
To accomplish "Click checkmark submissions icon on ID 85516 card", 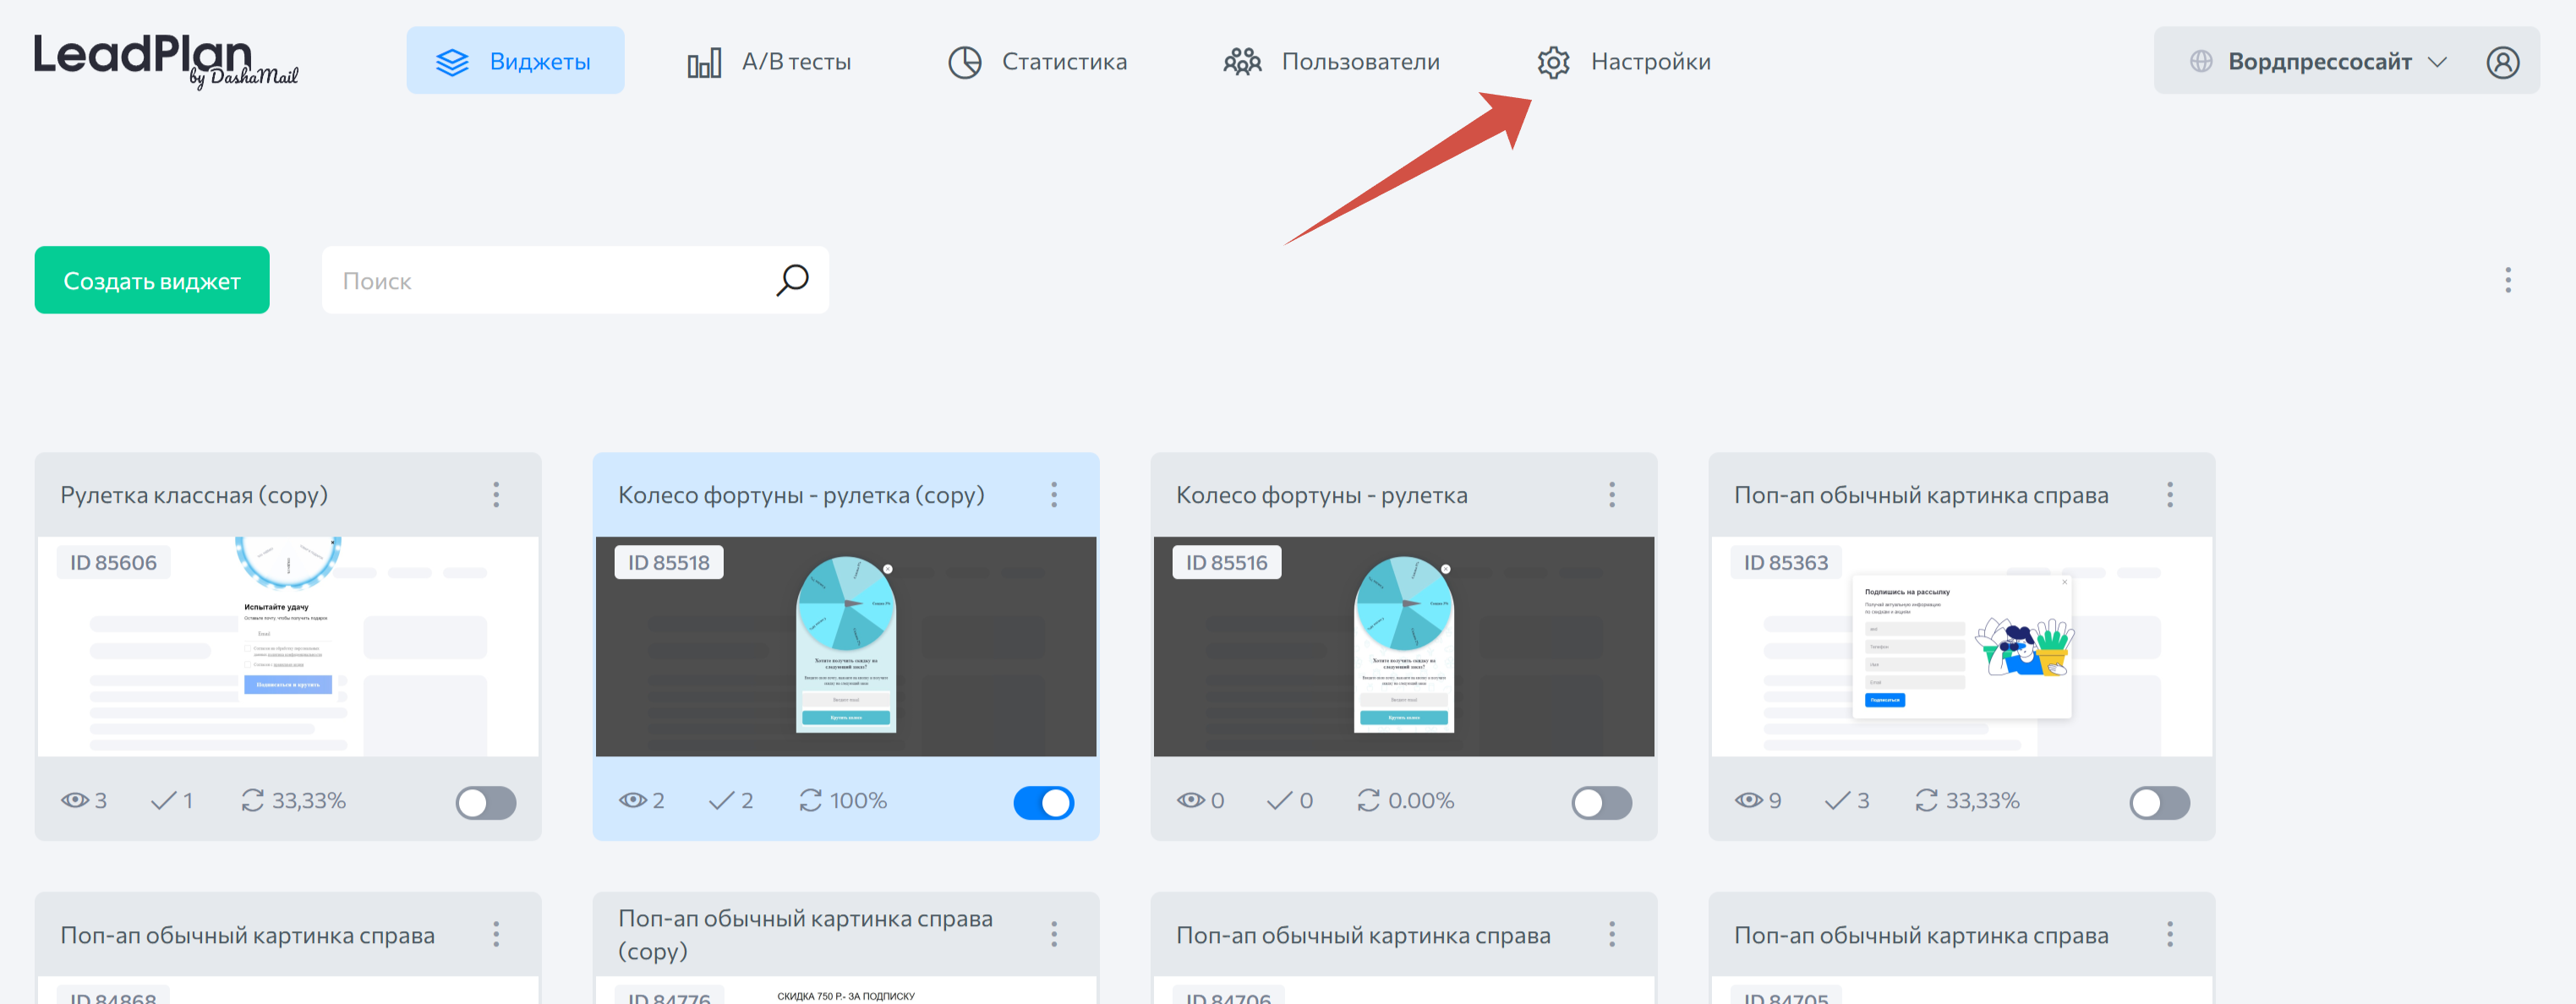I will coord(1279,801).
